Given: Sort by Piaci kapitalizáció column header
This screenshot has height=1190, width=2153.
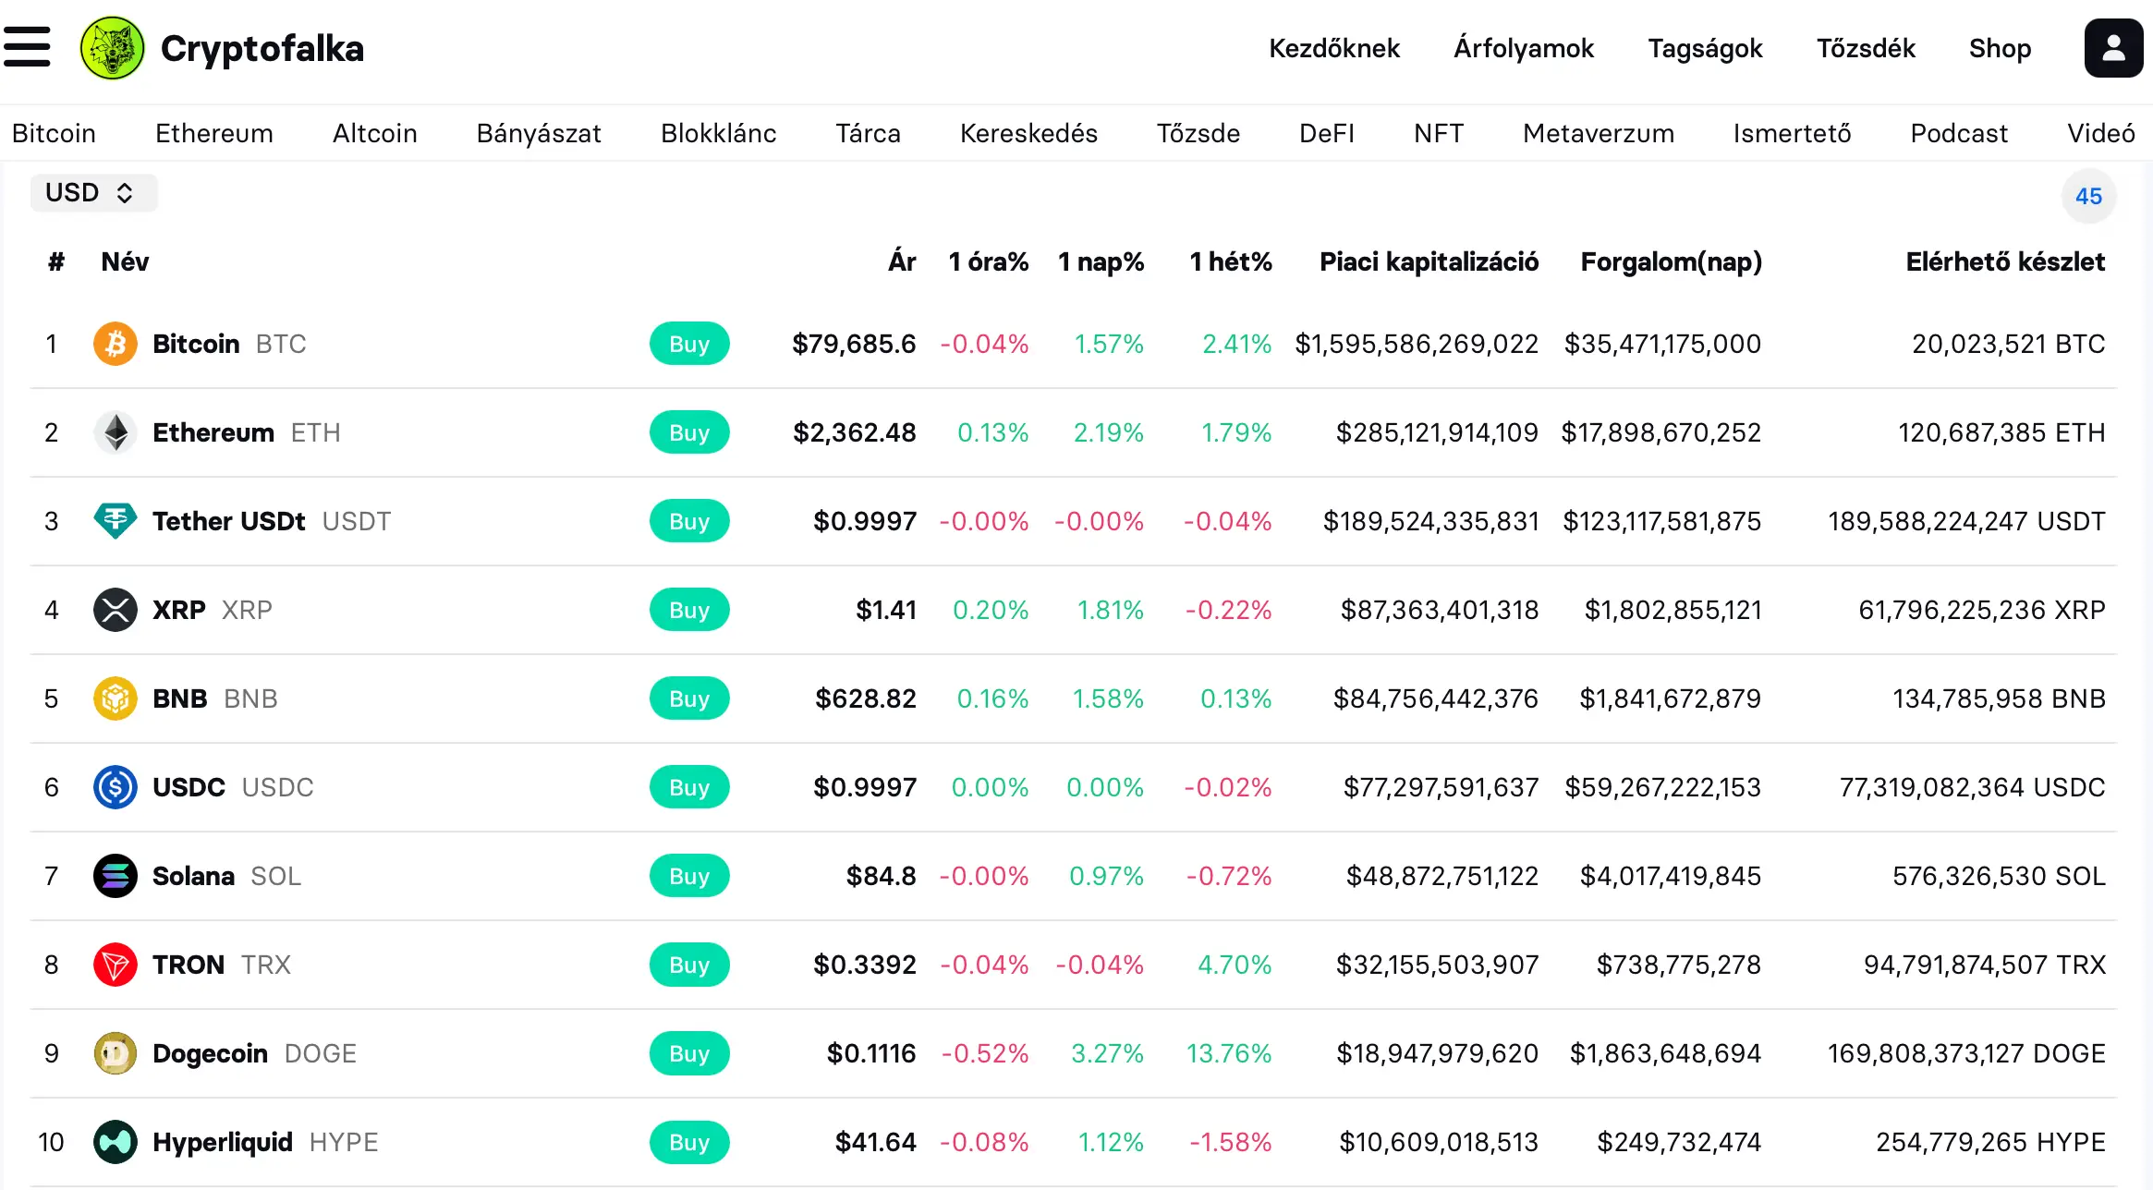Looking at the screenshot, I should point(1429,261).
